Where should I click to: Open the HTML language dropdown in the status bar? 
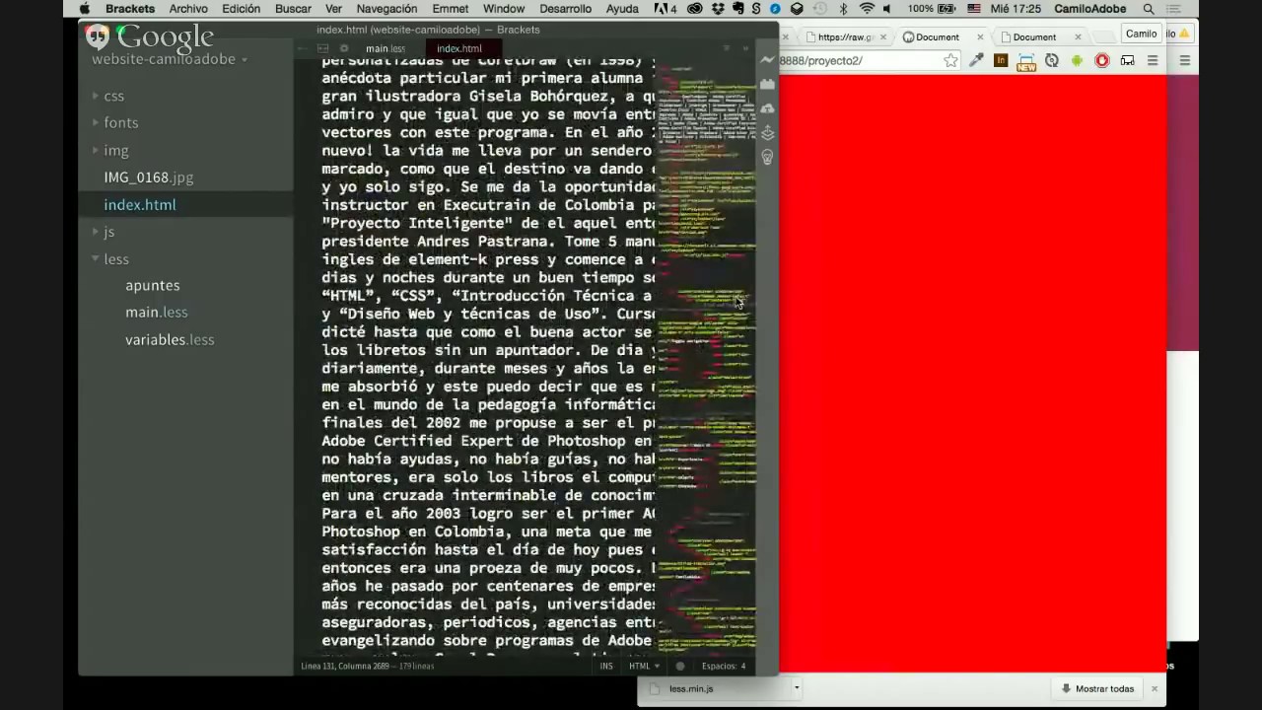click(x=645, y=666)
